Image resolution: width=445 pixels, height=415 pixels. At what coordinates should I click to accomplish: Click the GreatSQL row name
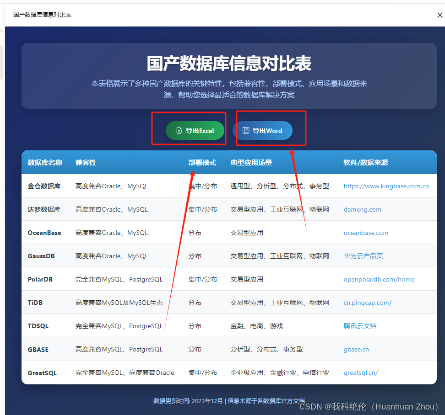tap(42, 373)
